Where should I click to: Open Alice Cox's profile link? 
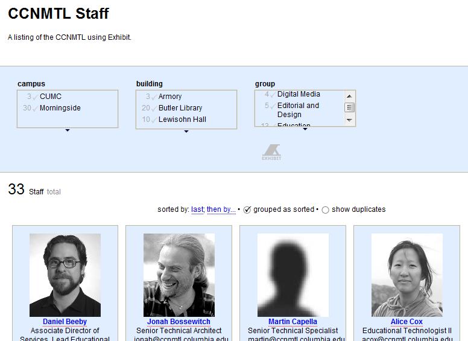click(406, 322)
